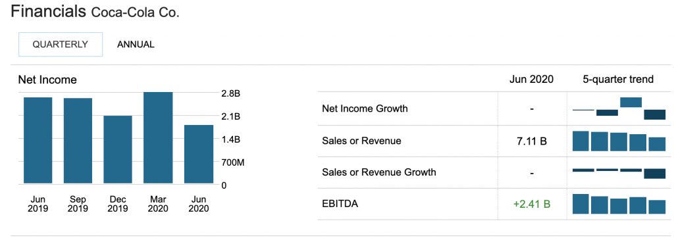
Task: Select the Sales or Revenue Growth row label
Action: 378,172
